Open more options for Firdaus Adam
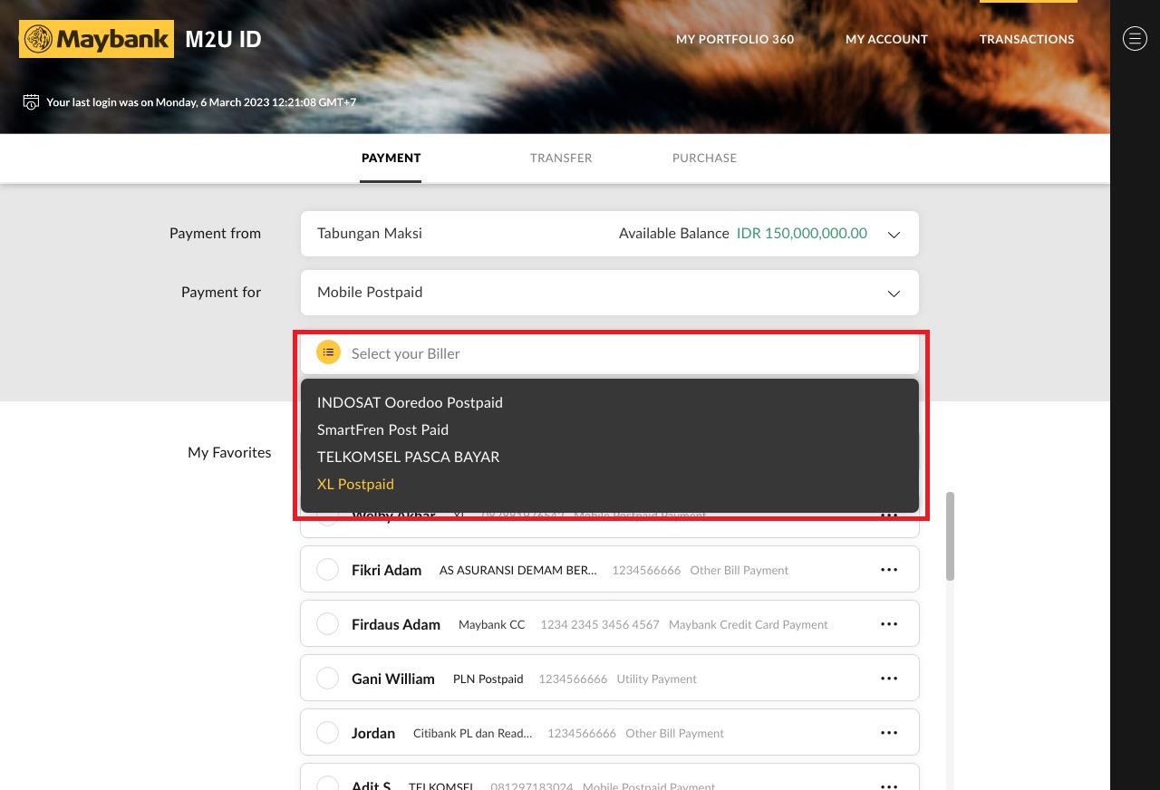Image resolution: width=1160 pixels, height=790 pixels. pos(888,624)
